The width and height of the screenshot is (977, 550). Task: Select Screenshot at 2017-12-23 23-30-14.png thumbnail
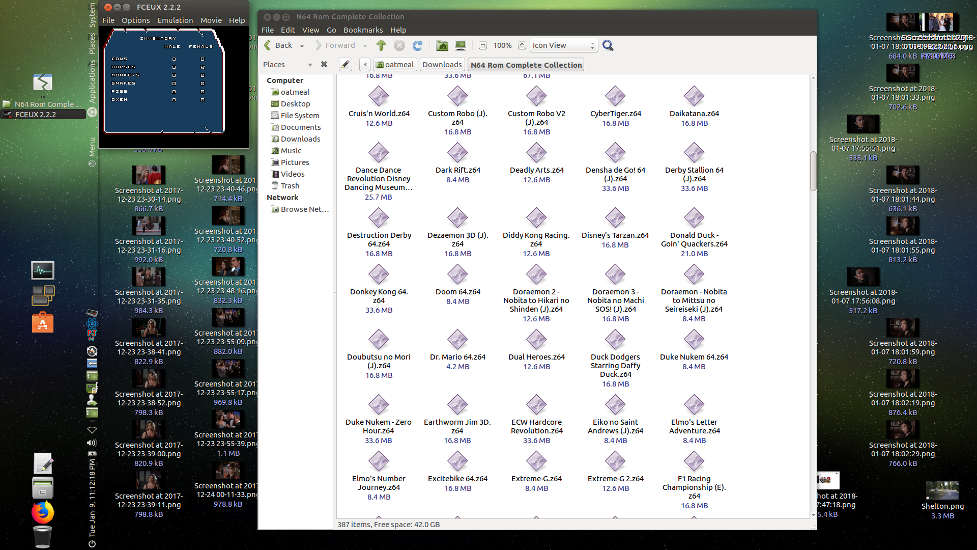(149, 175)
